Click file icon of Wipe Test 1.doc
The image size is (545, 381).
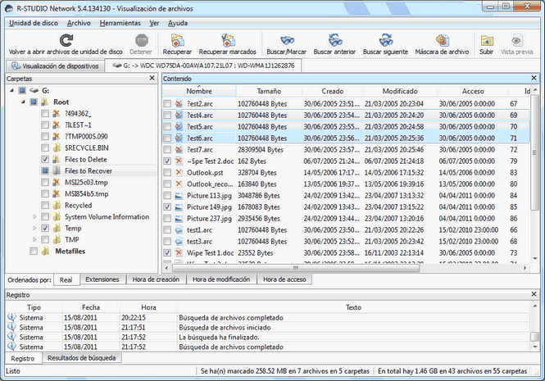[x=179, y=253]
